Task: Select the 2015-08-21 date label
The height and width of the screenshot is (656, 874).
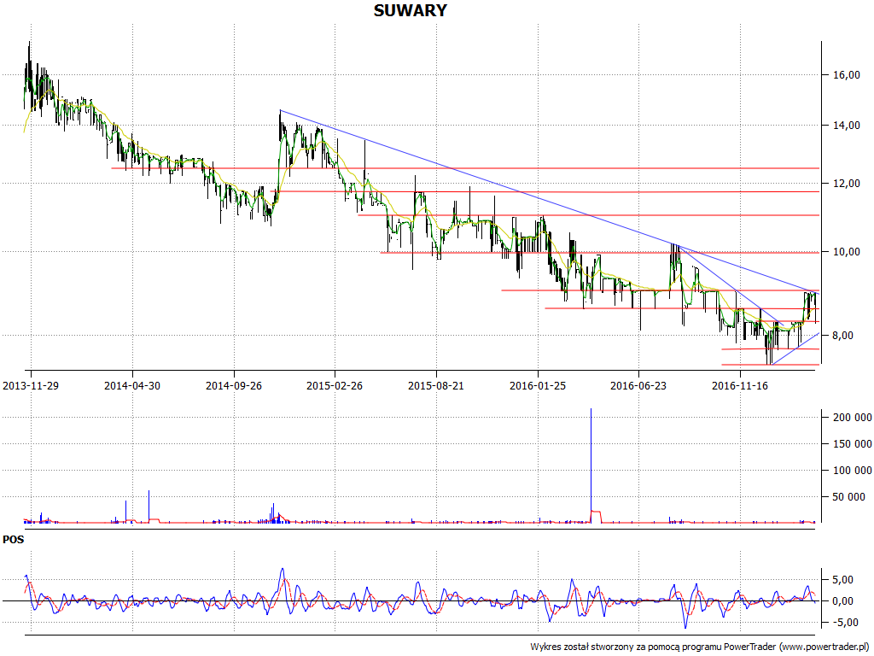Action: pos(436,385)
